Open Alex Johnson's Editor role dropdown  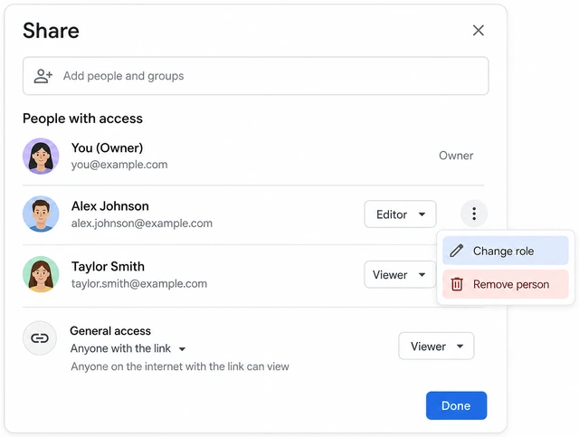coord(400,214)
